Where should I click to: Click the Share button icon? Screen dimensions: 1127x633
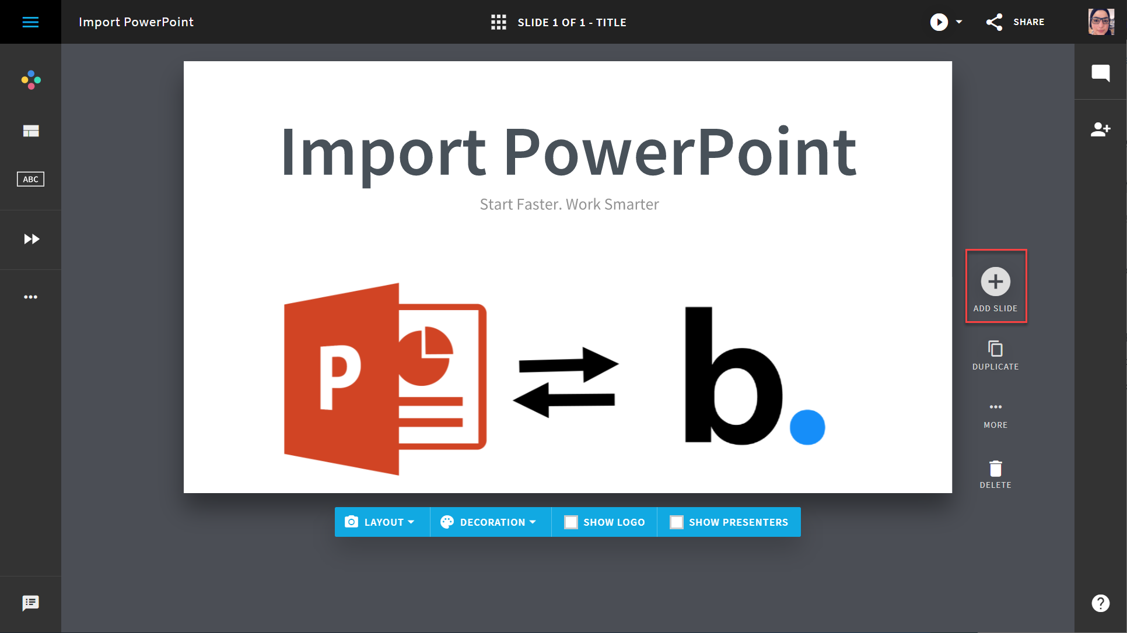(994, 22)
